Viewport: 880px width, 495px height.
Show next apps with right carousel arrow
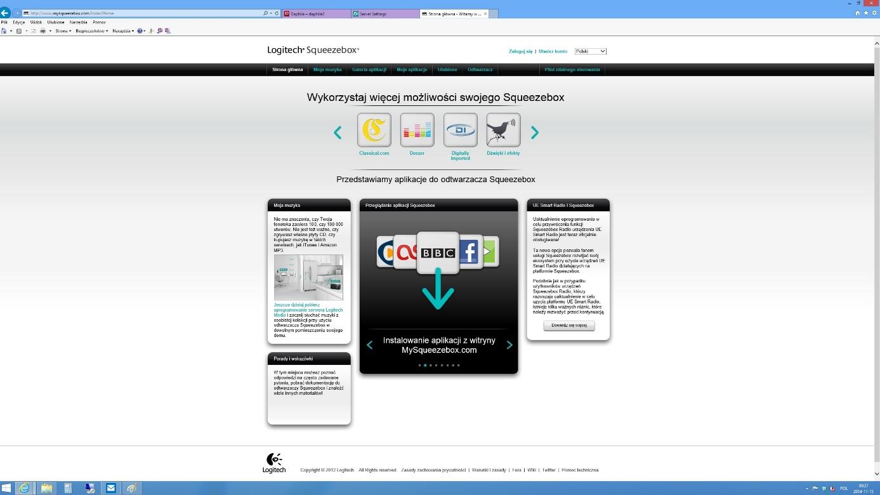[x=534, y=132]
